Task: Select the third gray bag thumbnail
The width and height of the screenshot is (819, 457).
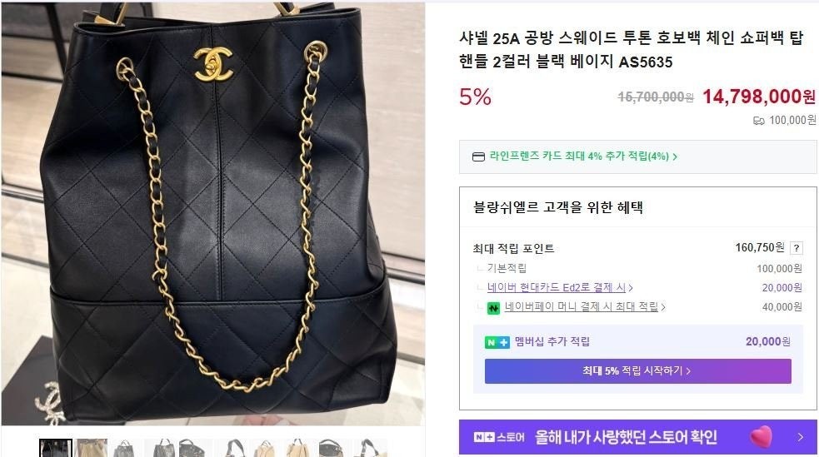Action: pos(124,448)
